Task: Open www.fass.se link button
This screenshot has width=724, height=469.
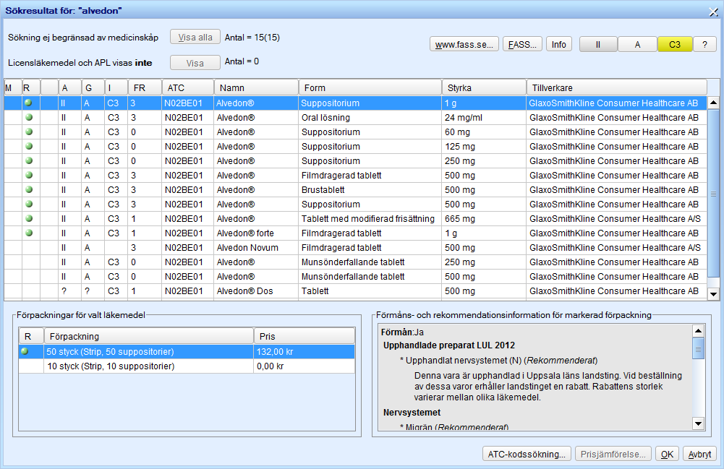Action: pos(464,44)
